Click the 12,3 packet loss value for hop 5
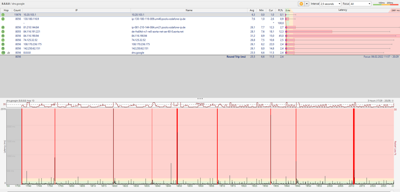Viewport: 400px width, 192px height. tap(281, 32)
